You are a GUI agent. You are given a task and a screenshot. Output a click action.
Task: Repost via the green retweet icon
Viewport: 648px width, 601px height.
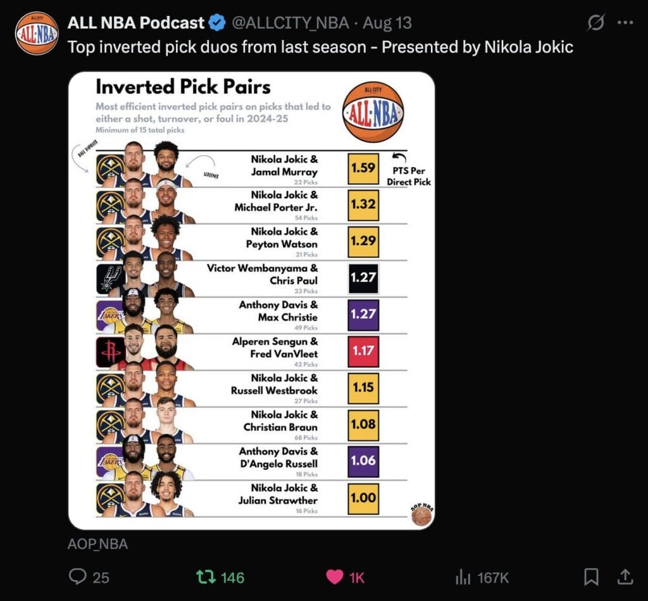[x=206, y=577]
